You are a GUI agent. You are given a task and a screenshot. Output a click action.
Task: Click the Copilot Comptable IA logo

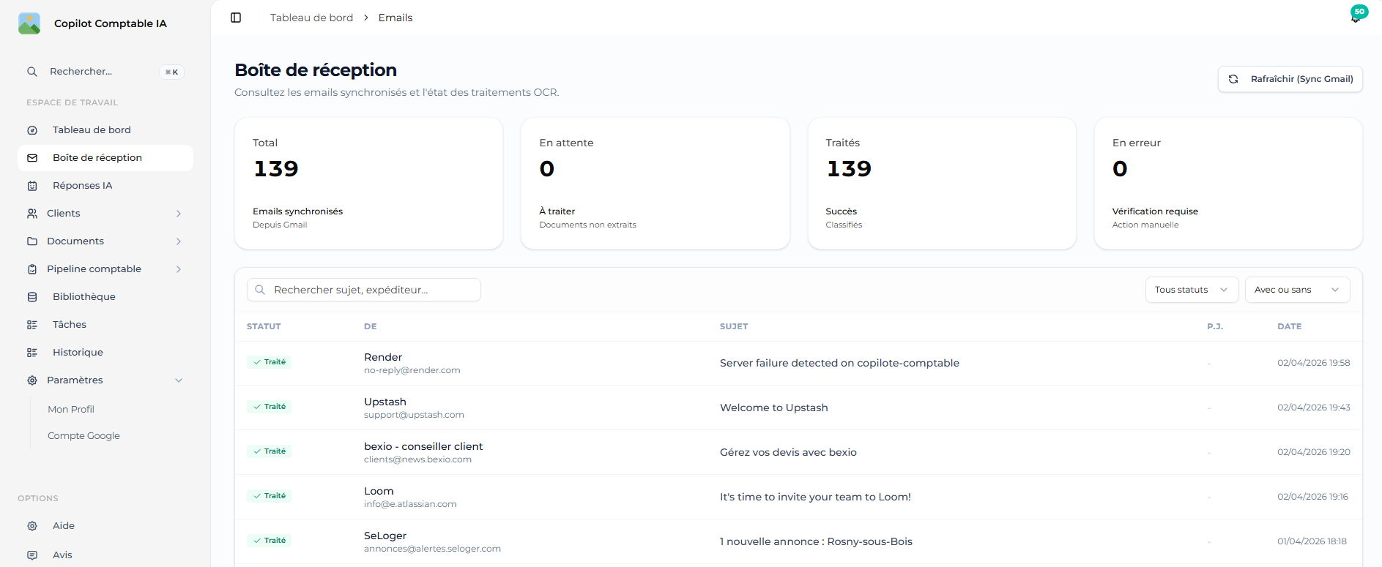[29, 23]
